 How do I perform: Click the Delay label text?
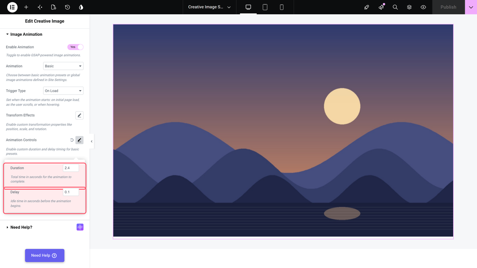(15, 192)
